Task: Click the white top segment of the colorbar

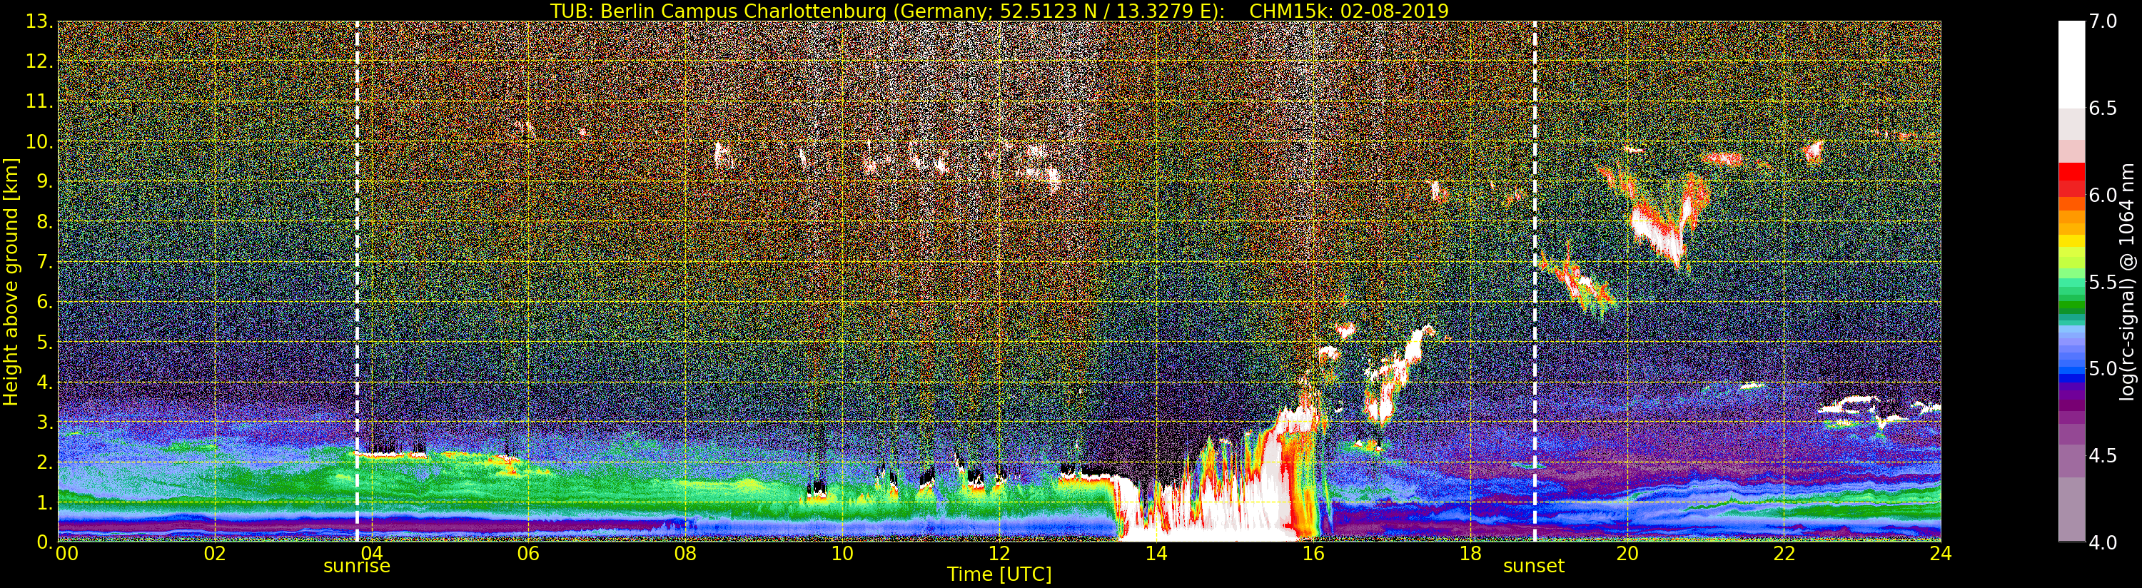Action: pyautogui.click(x=2071, y=65)
